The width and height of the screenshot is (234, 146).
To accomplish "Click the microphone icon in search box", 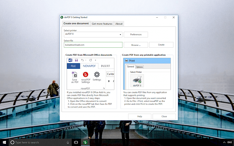I will tap(68, 142).
